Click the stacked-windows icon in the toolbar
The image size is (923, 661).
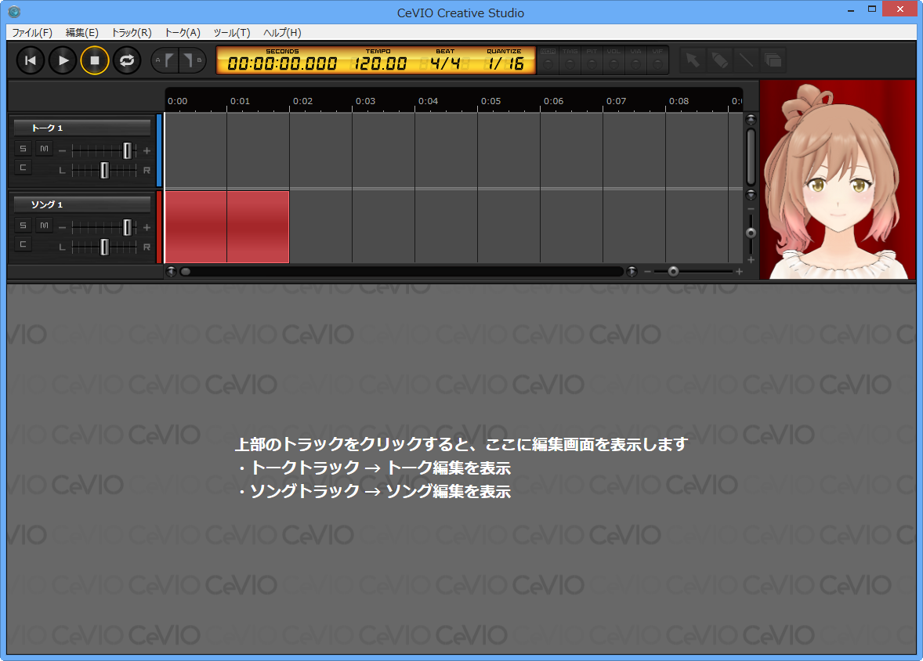(773, 60)
